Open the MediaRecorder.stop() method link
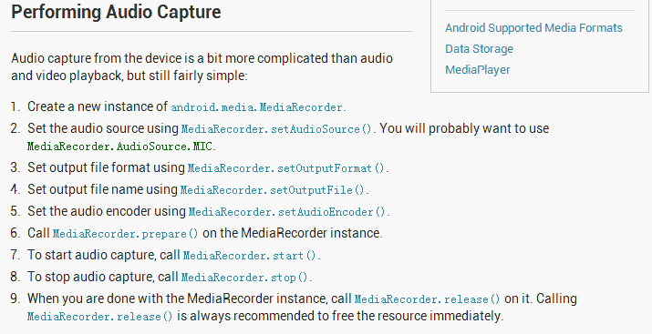The height and width of the screenshot is (334, 652). point(245,278)
